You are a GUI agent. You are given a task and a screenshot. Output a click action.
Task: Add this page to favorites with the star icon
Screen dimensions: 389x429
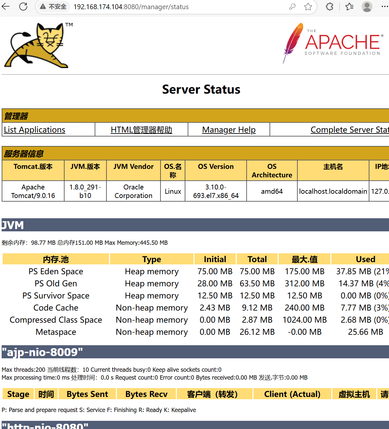308,7
